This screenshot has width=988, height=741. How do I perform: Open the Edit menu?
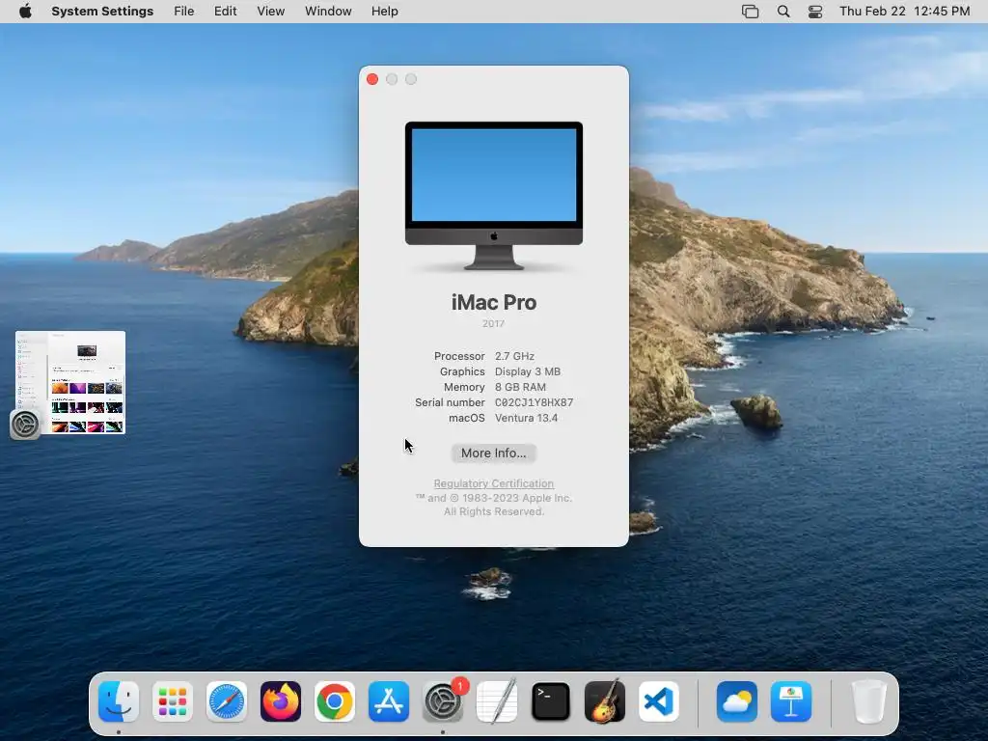(x=225, y=12)
